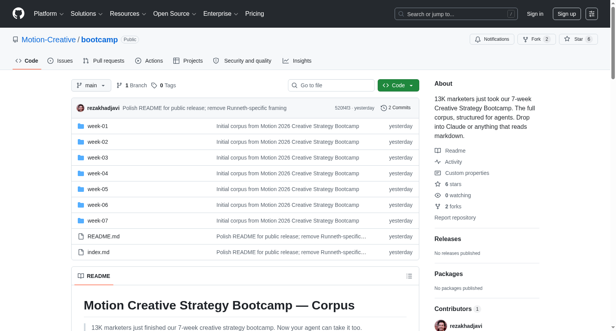The image size is (616, 331).
Task: Click the Search or jump to field
Action: coord(456,14)
